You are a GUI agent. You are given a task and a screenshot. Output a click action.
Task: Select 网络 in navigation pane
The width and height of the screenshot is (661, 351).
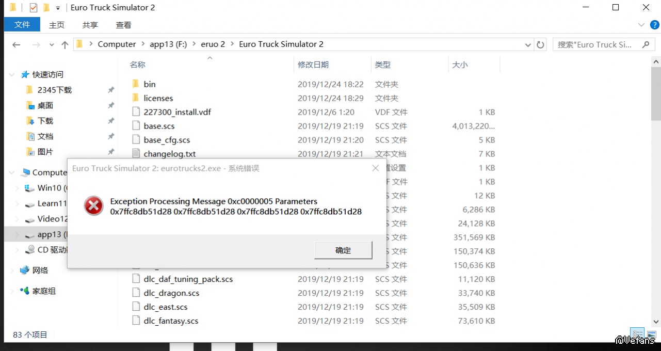[x=40, y=270]
